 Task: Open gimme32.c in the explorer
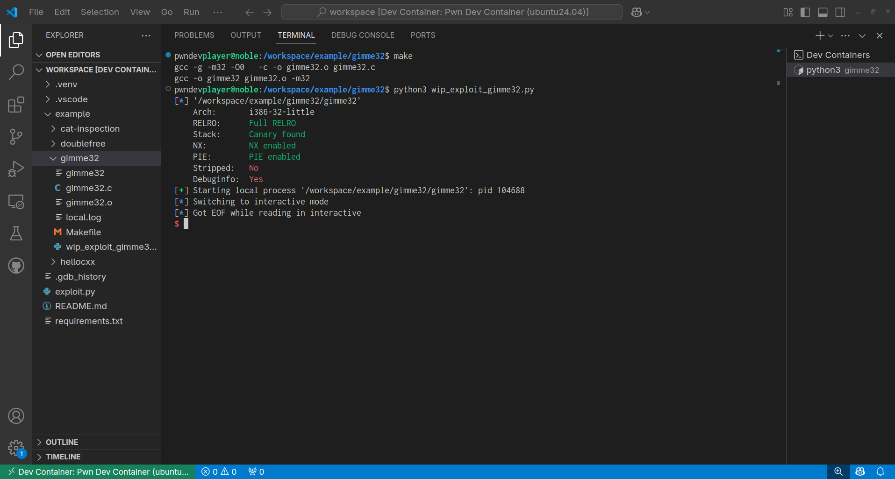tap(89, 188)
